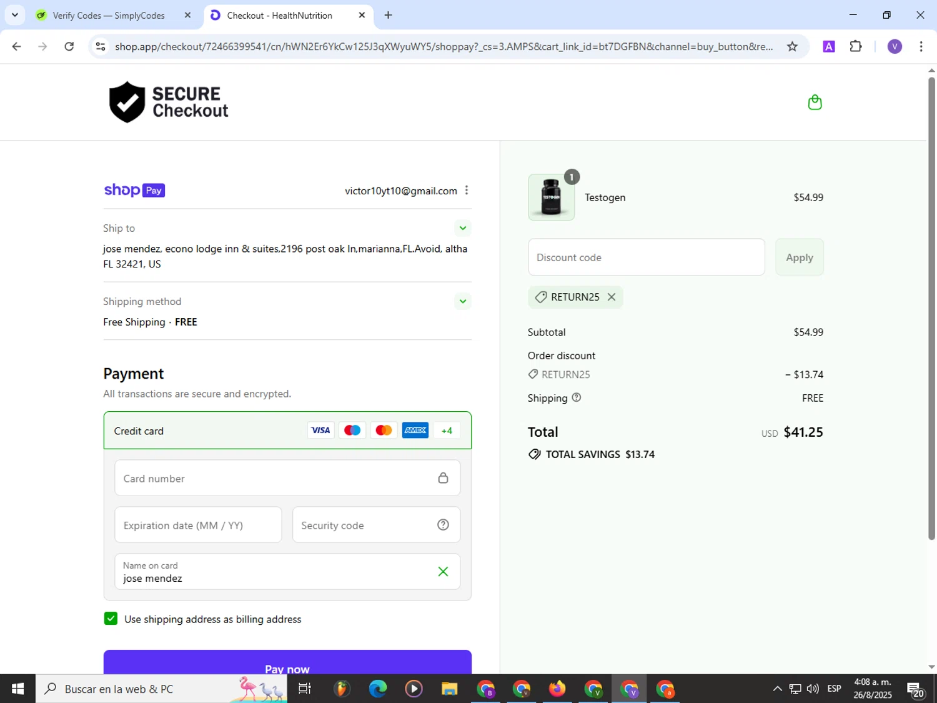Remove the RETURN25 discount code tag
This screenshot has width=937, height=703.
[612, 297]
